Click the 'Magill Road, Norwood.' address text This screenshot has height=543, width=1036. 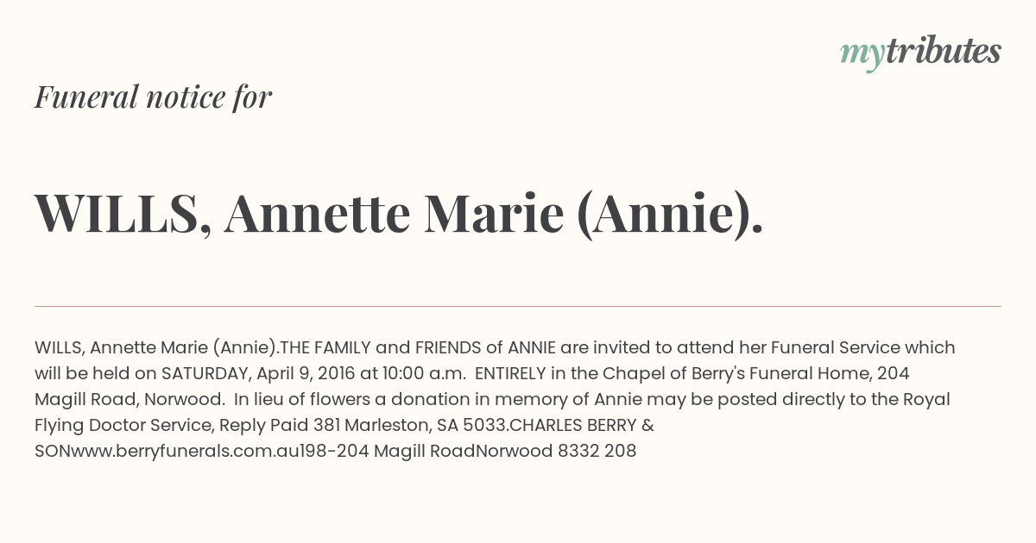[x=130, y=399]
